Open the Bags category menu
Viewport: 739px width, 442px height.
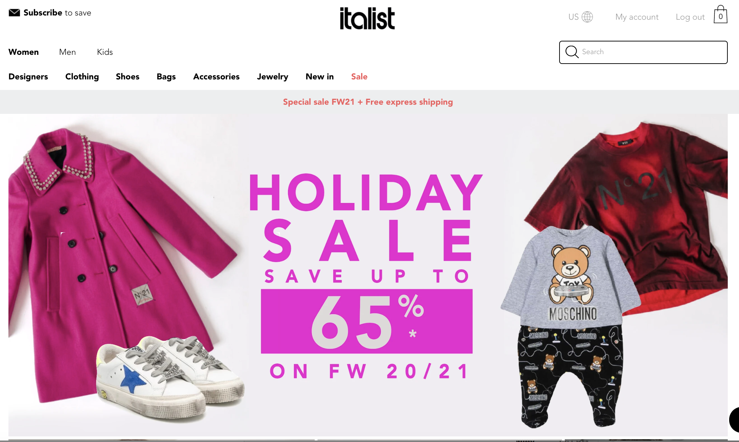coord(166,77)
